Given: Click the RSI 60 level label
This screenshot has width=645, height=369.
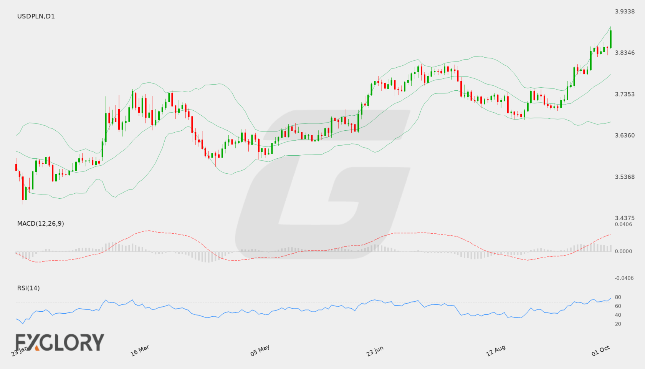Looking at the screenshot, I should pyautogui.click(x=618, y=306).
